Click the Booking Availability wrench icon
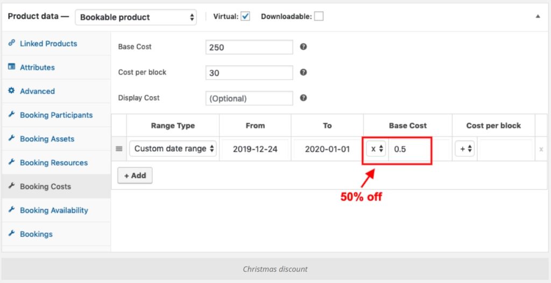The height and width of the screenshot is (283, 551). pos(12,210)
